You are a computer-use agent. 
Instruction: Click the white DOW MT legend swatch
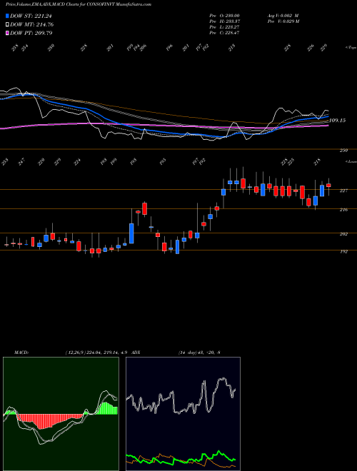7,24
